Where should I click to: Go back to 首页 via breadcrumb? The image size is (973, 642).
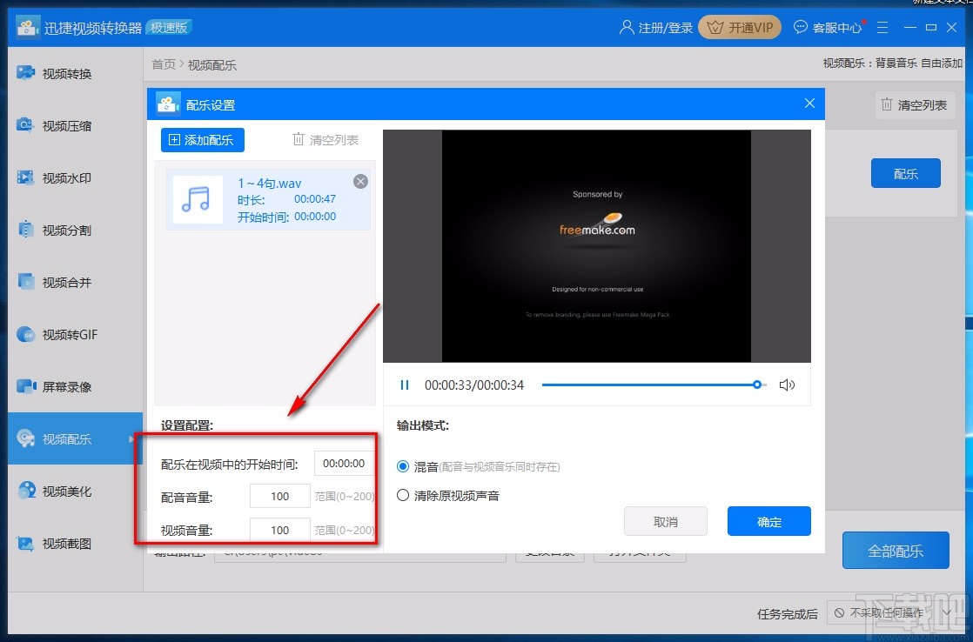point(163,63)
